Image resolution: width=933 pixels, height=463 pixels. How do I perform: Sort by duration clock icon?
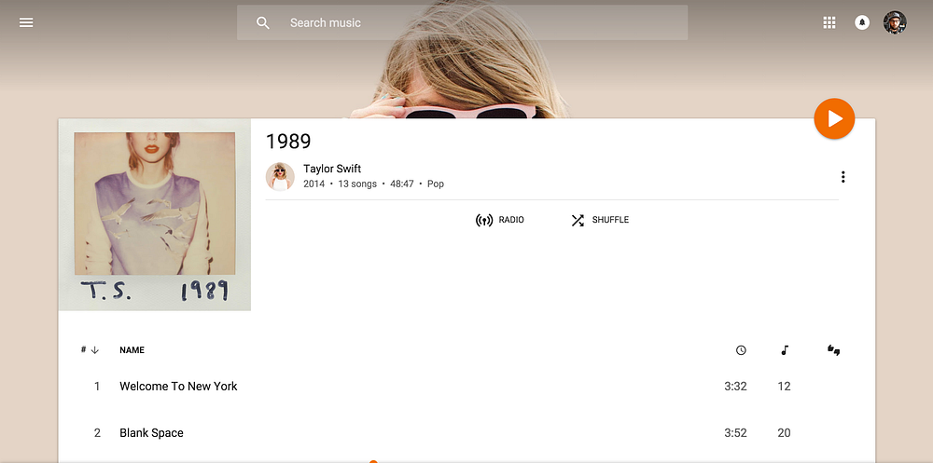pyautogui.click(x=741, y=350)
